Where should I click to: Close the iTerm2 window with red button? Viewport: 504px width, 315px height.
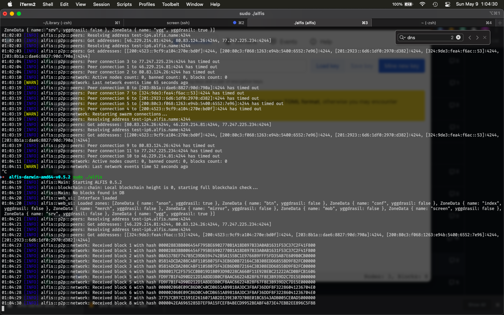click(5, 14)
